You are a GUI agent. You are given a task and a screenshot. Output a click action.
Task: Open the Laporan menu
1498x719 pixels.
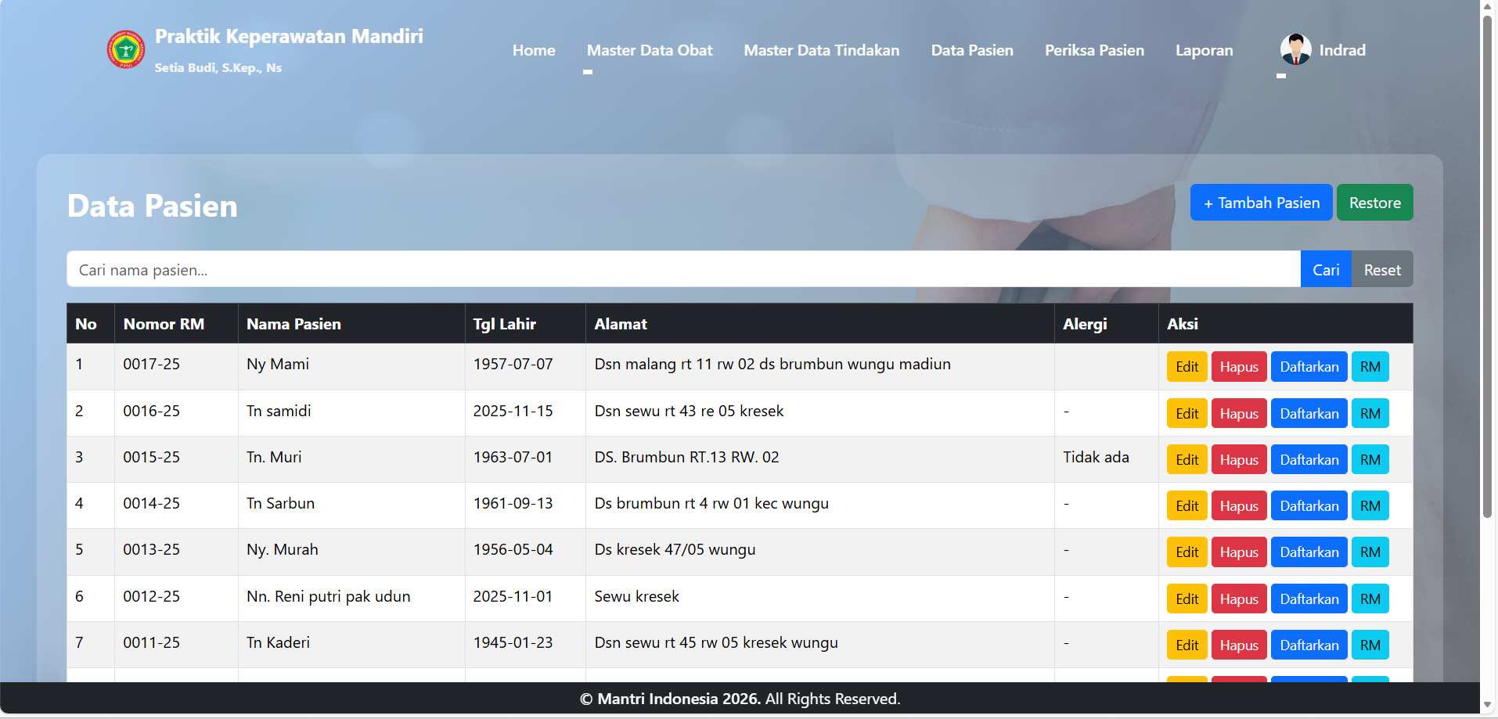1204,50
